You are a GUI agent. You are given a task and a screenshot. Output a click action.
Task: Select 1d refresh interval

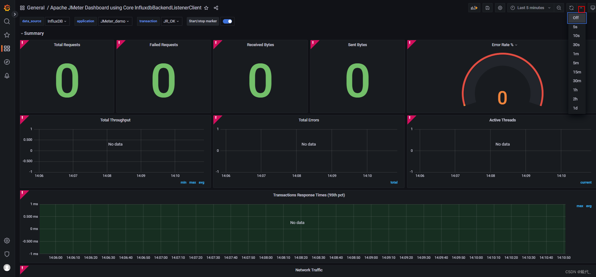pyautogui.click(x=577, y=108)
